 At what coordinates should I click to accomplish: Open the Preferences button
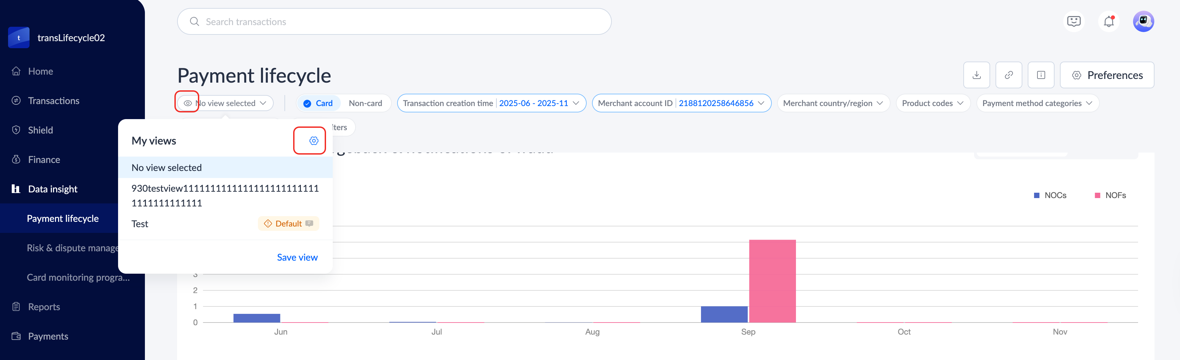[x=1107, y=75]
